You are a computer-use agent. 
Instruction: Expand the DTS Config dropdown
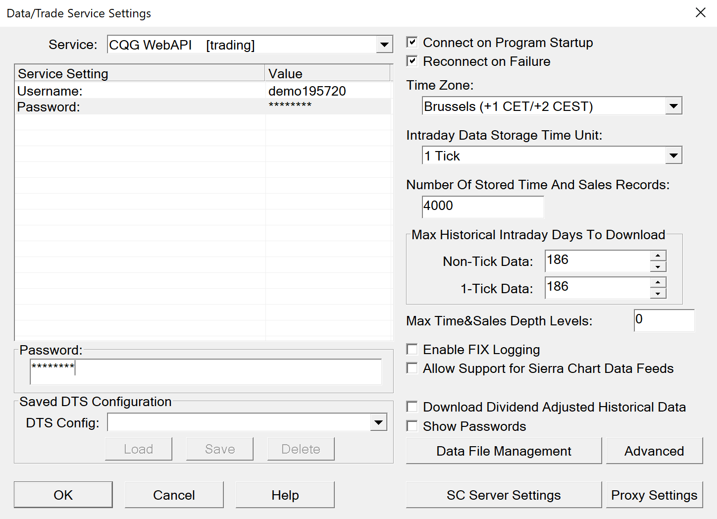[378, 422]
